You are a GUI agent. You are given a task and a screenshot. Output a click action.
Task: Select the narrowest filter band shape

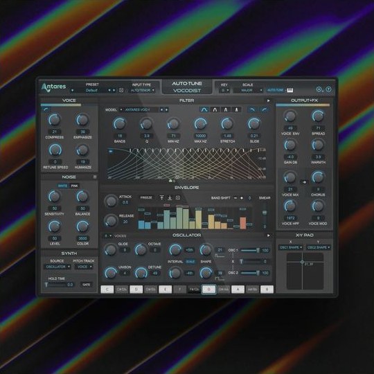pyautogui.click(x=236, y=109)
